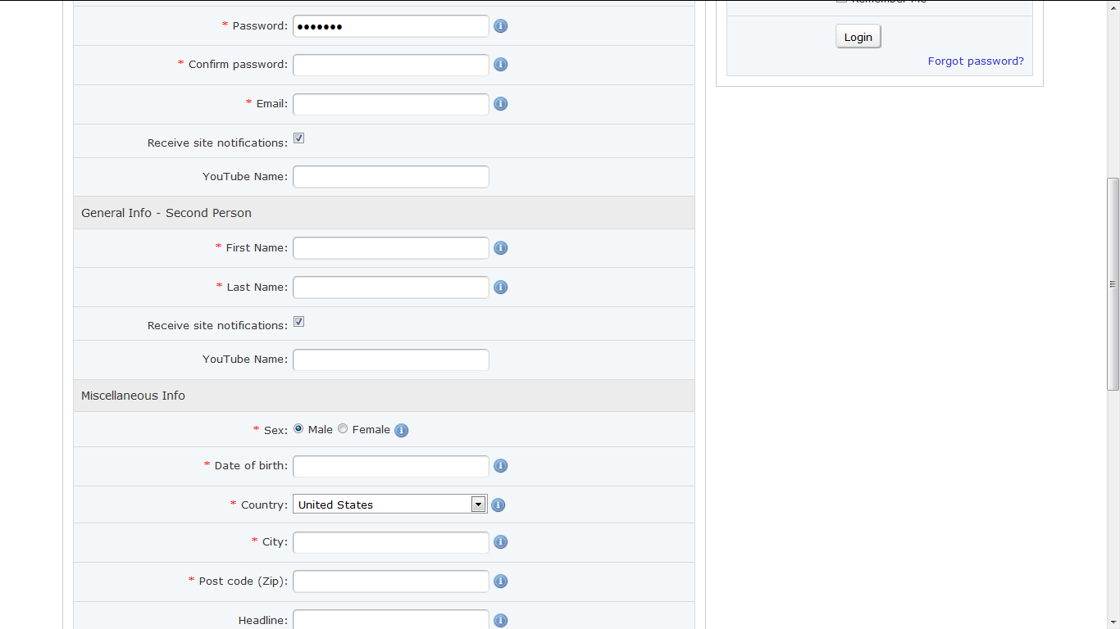Image resolution: width=1120 pixels, height=629 pixels.
Task: Click info icon beside Sex options
Action: (x=402, y=430)
